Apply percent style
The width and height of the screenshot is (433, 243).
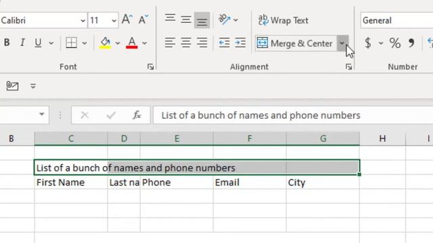click(395, 43)
